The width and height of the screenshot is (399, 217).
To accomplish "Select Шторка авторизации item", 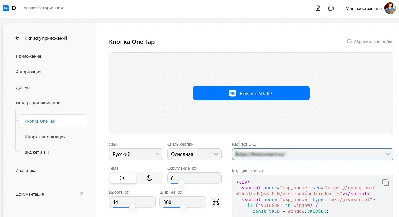I will (45, 137).
